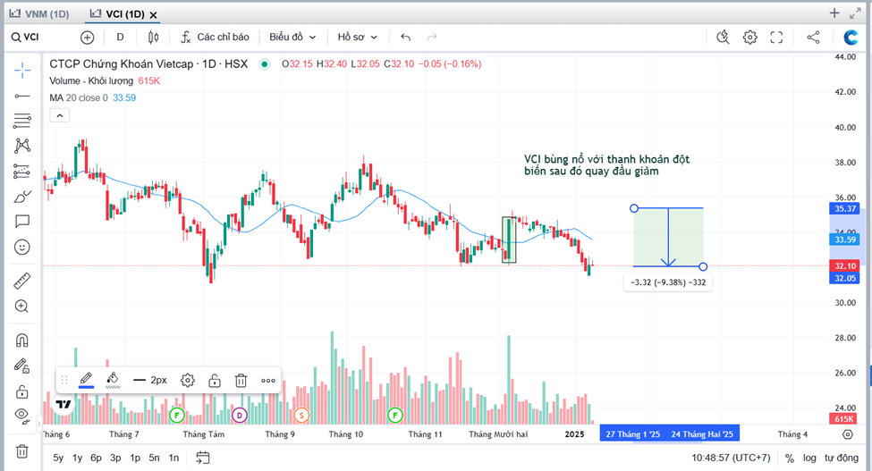
Task: Toggle magnet mode in left toolbar
Action: [22, 340]
